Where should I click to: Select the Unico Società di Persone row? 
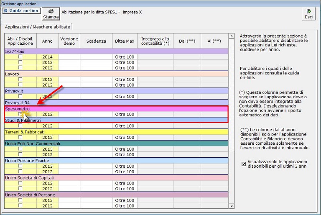(116, 195)
